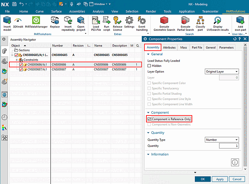Click the Apply button
249x184 pixels.
point(220,179)
